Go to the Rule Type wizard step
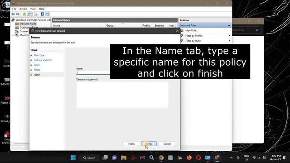This screenshot has width=290, height=163. [x=39, y=55]
